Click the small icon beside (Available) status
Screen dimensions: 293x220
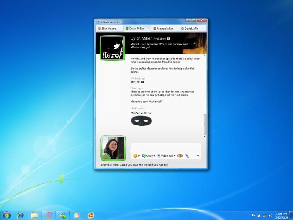tap(168, 38)
